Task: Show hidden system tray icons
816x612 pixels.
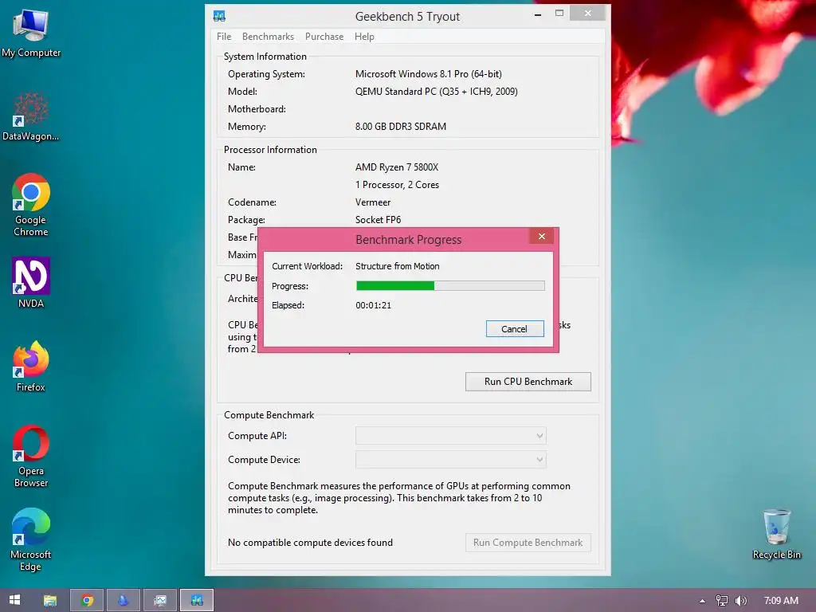Action: pyautogui.click(x=702, y=601)
